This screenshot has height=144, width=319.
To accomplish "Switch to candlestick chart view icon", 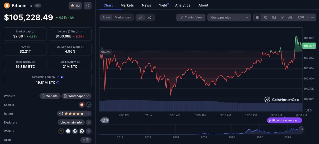I will click(150, 18).
